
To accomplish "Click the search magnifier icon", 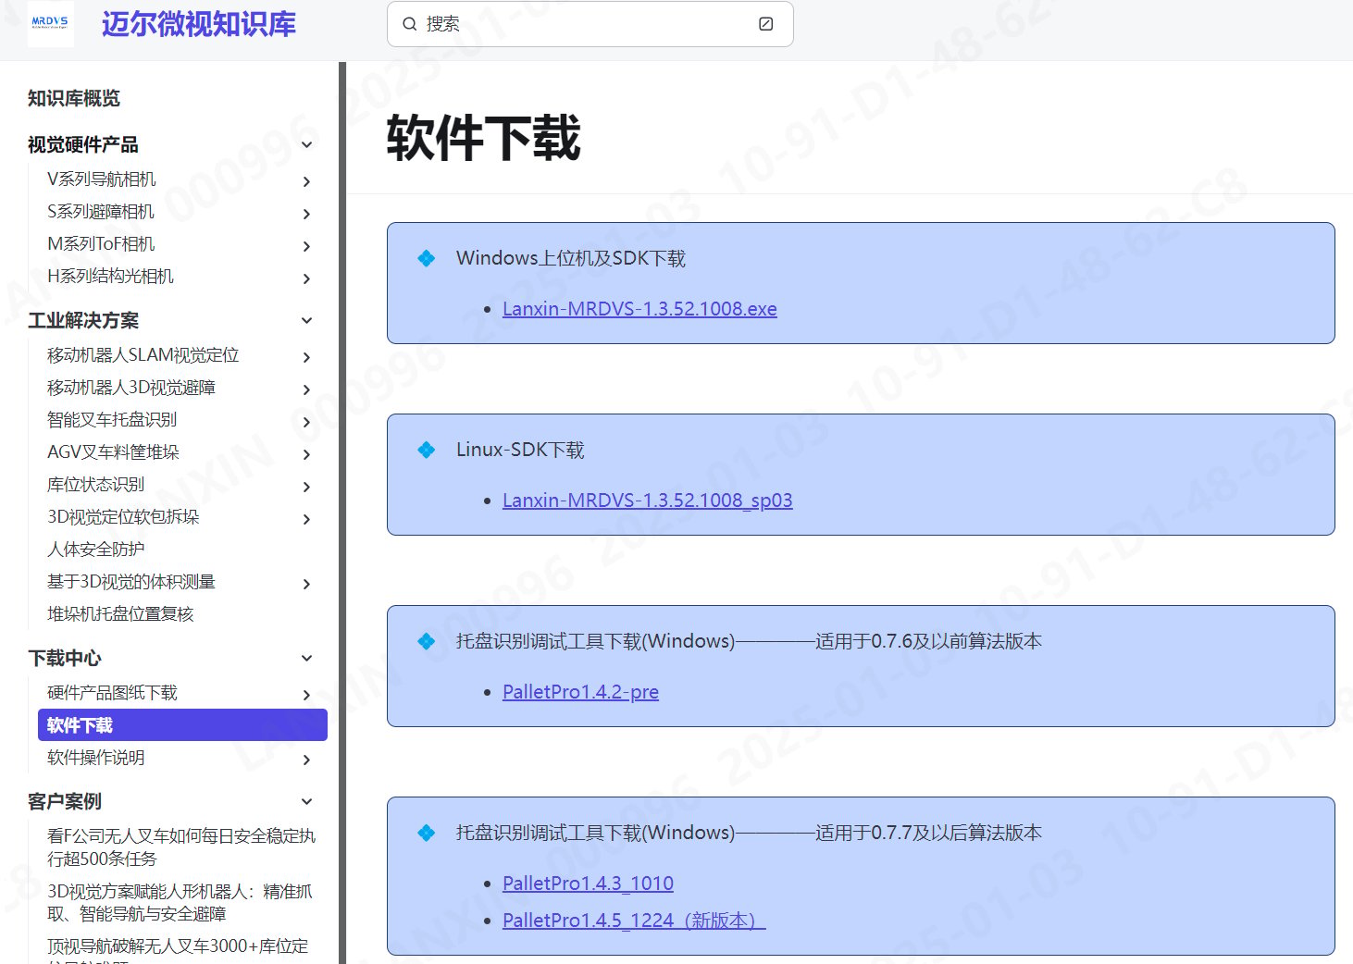I will (x=409, y=24).
